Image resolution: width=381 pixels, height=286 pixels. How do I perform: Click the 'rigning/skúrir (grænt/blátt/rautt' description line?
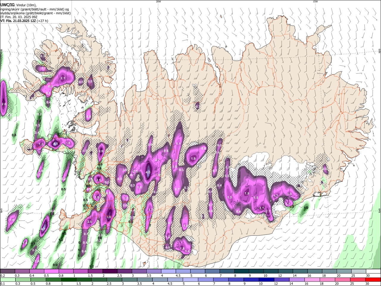(x=35, y=9)
